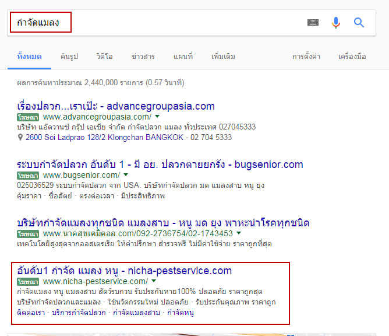
Task: Open the on-screen keyboard input tool
Action: 313,23
